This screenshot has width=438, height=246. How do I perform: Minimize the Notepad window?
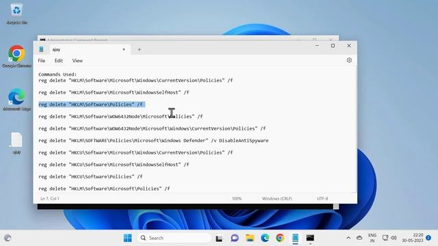[317, 46]
